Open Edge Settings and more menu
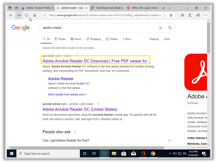The height and width of the screenshot is (163, 217). 206,15
